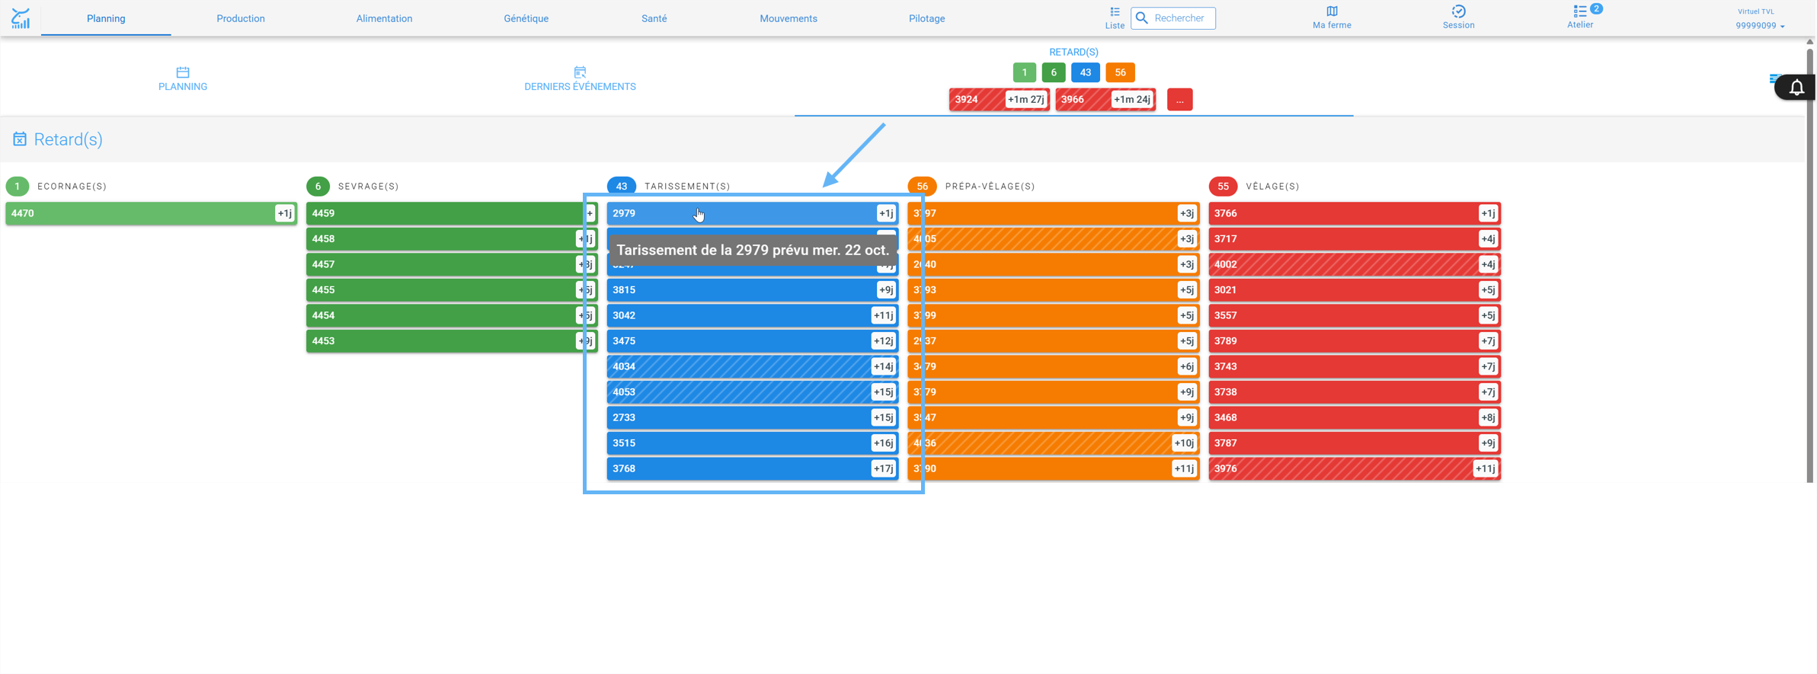Select hatched vêlage row 4002

point(1355,264)
